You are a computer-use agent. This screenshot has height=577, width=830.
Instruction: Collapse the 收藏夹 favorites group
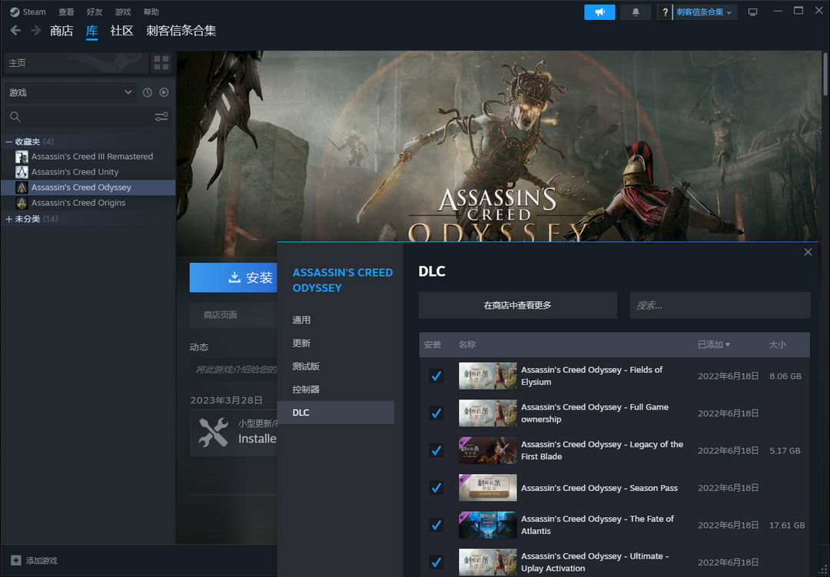coord(9,142)
